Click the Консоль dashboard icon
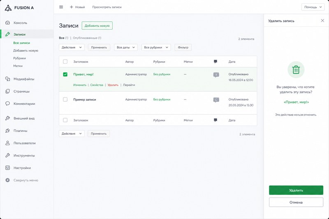This screenshot has width=329, height=219. tap(7, 23)
